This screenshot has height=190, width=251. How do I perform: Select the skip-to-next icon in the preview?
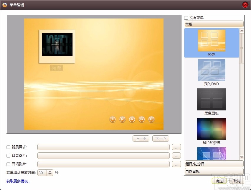click(x=151, y=120)
